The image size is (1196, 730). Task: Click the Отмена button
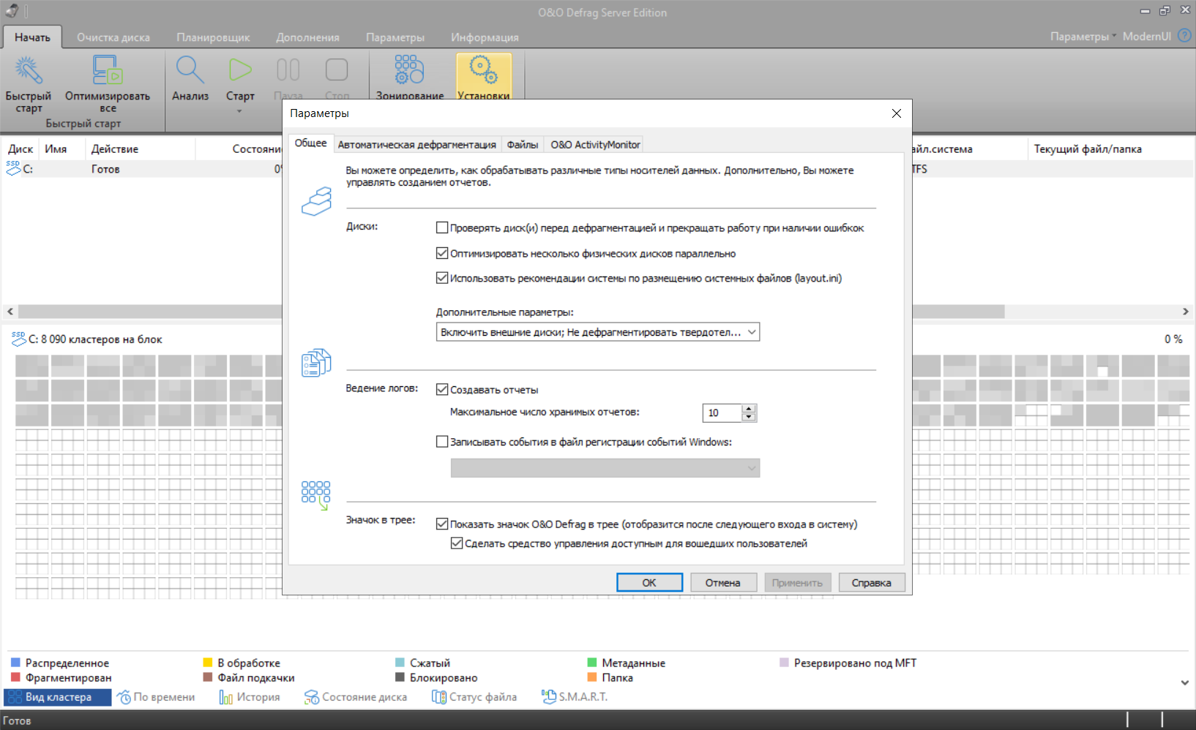pyautogui.click(x=722, y=583)
